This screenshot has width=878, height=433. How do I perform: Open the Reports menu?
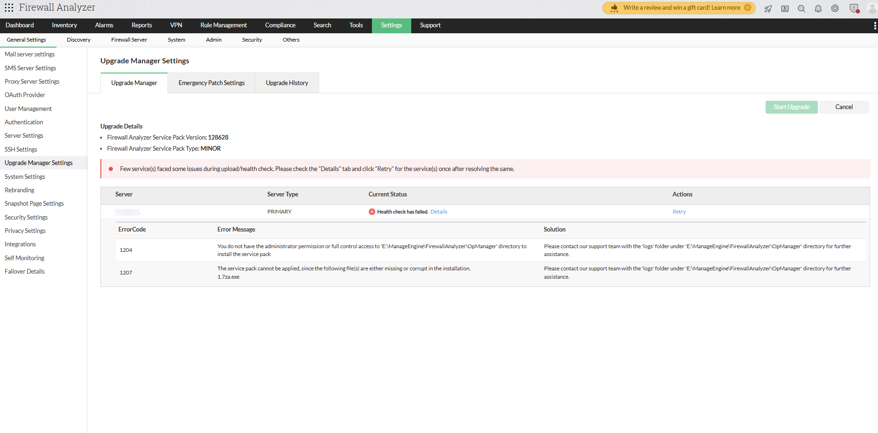click(142, 25)
